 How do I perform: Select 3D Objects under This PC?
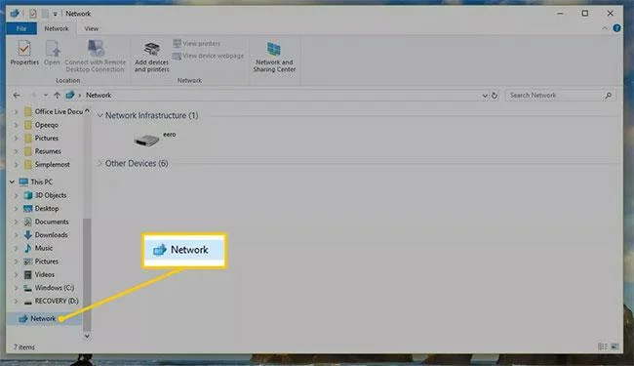tap(45, 195)
